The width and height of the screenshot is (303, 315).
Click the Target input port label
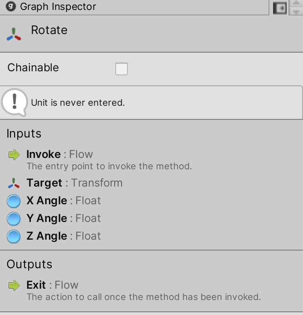44,183
